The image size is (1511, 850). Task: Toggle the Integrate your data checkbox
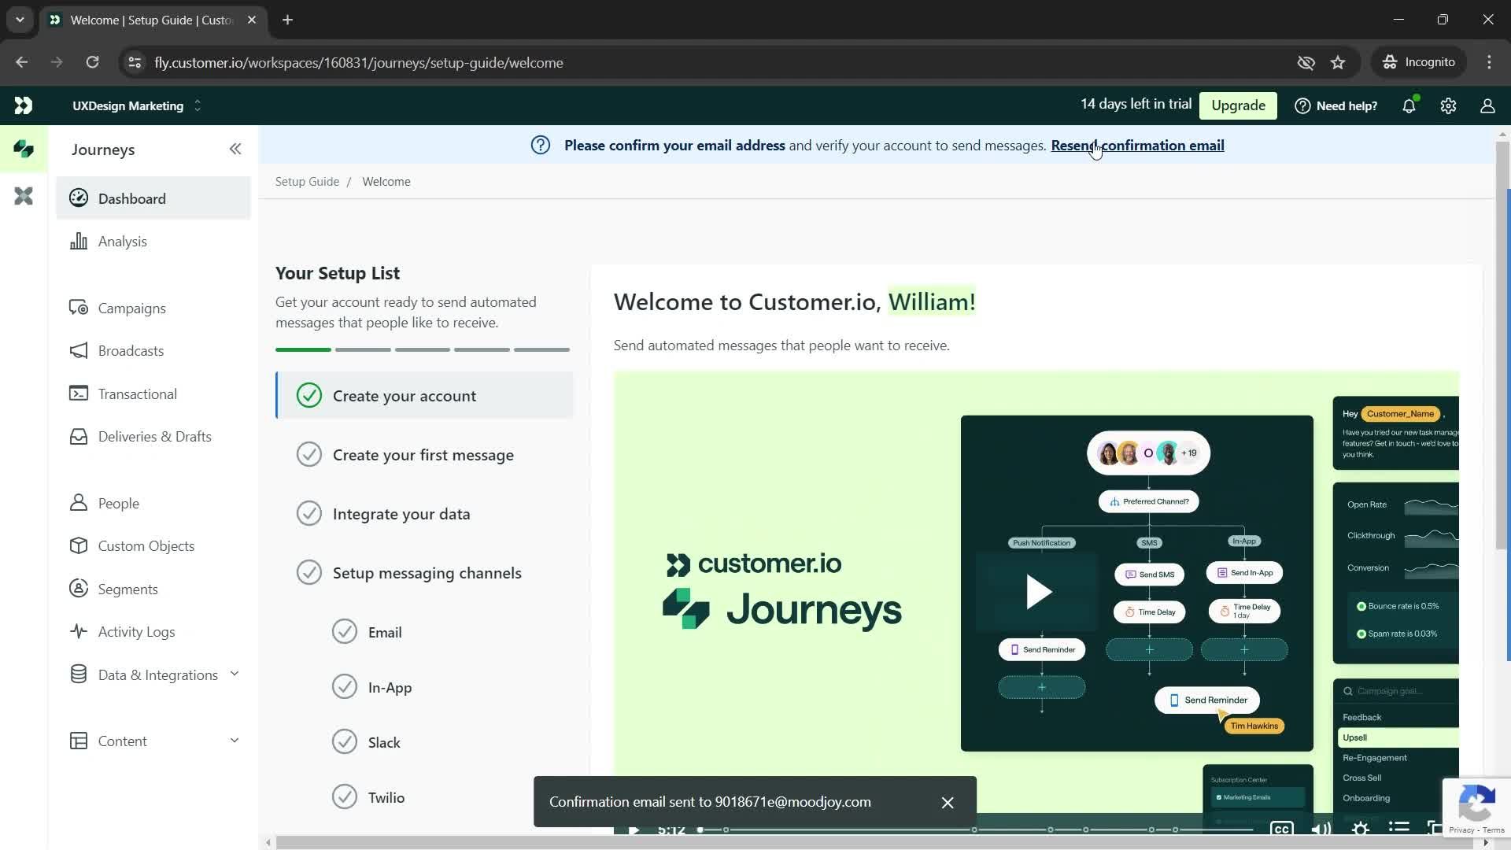point(308,514)
